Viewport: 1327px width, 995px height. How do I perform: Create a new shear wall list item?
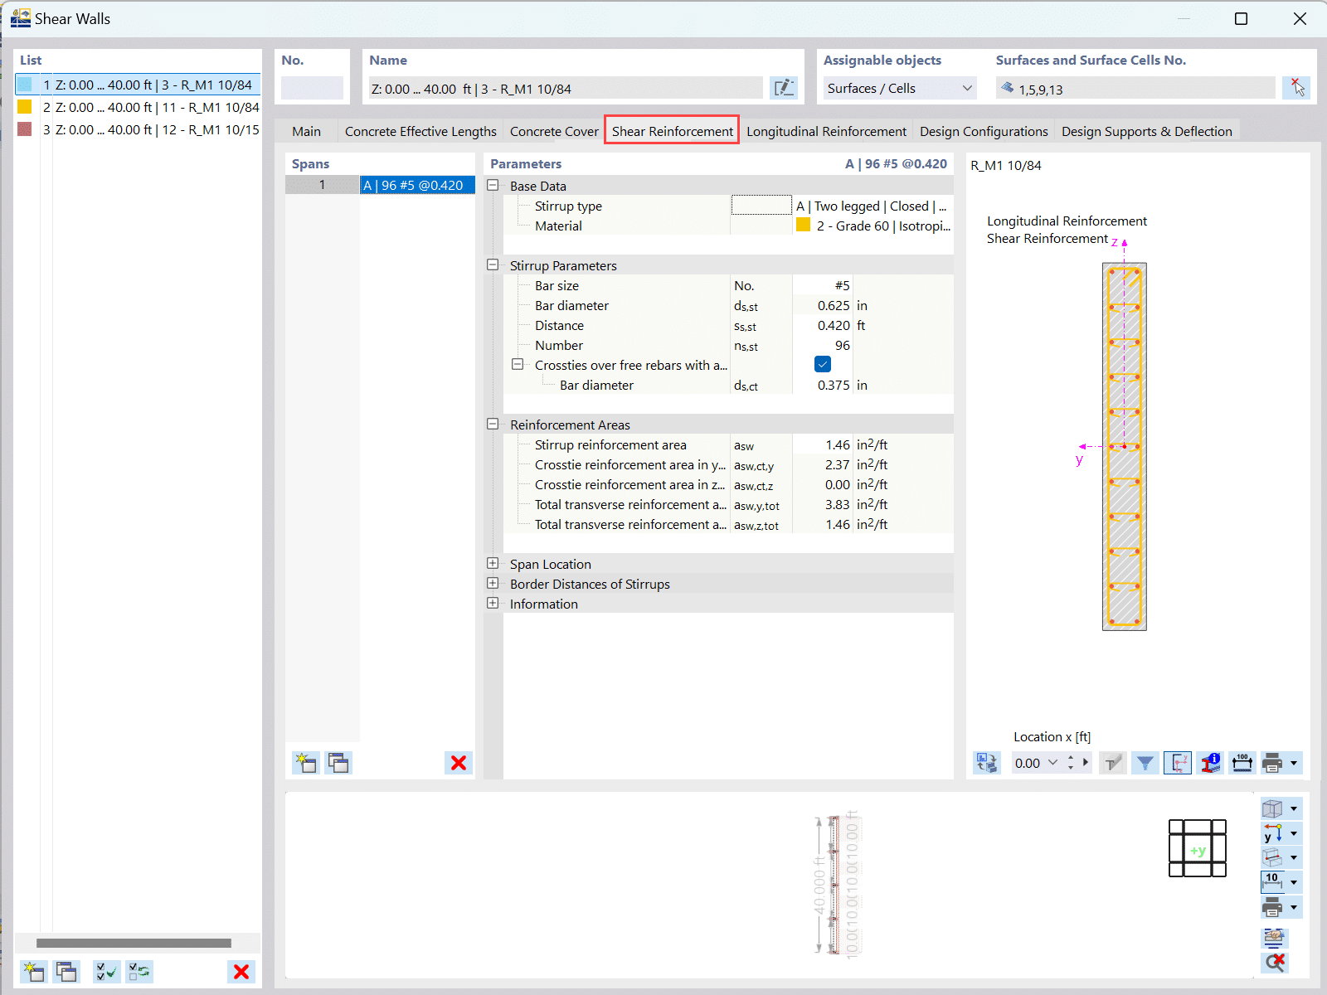[x=33, y=971]
